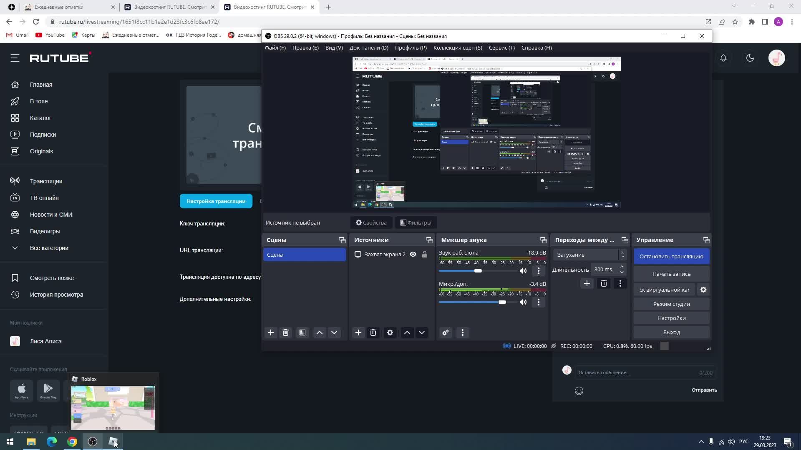
Task: Click the Настройка трансляции button
Action: [216, 201]
